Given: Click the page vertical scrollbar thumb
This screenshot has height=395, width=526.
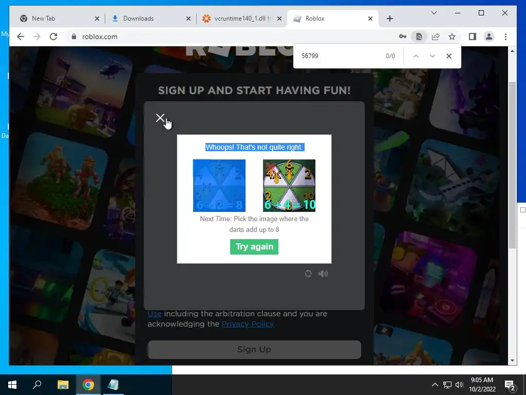Looking at the screenshot, I should 512,165.
